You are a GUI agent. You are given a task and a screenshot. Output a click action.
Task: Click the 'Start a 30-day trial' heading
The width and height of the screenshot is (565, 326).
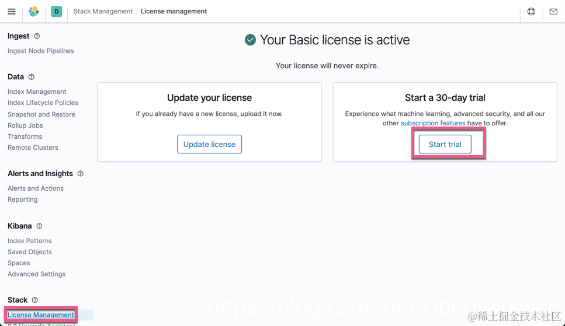445,98
